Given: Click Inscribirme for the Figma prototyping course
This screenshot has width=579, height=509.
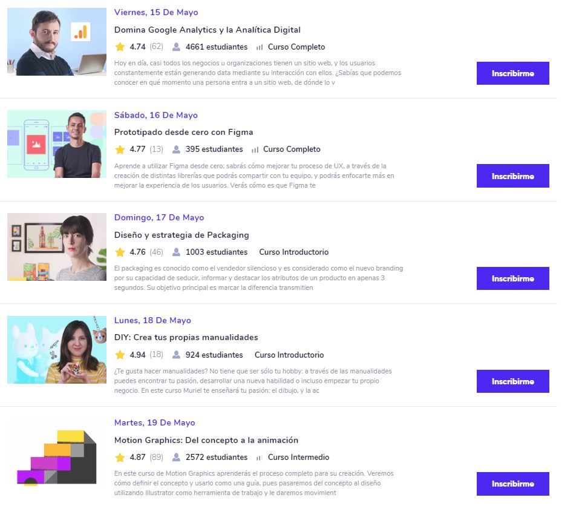Looking at the screenshot, I should (512, 176).
